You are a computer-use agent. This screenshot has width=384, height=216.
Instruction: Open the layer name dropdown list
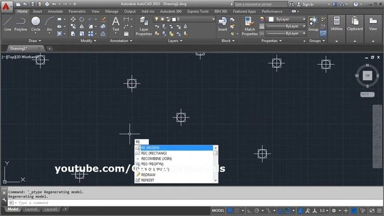(x=214, y=19)
